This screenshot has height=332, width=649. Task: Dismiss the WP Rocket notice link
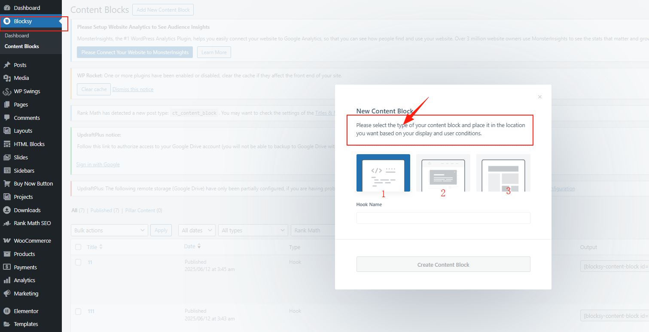coord(133,89)
